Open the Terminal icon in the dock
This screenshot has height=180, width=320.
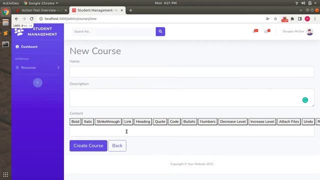[x=5, y=44]
